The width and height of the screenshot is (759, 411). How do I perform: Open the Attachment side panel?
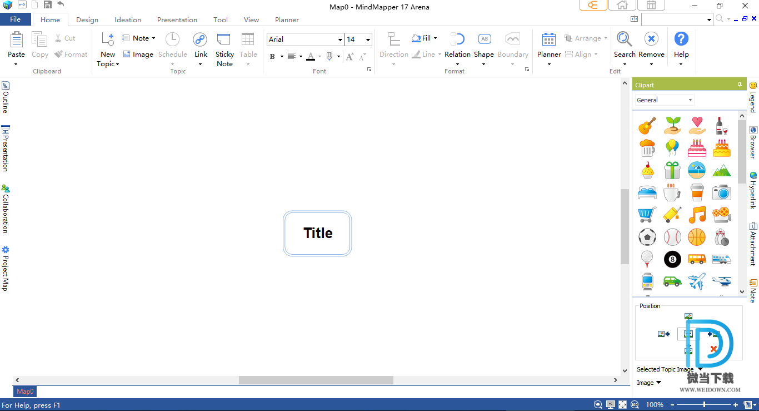pyautogui.click(x=753, y=244)
